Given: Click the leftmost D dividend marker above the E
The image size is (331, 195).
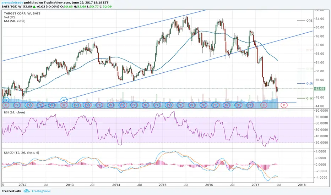Looking at the screenshot, I should pyautogui.click(x=6, y=100).
